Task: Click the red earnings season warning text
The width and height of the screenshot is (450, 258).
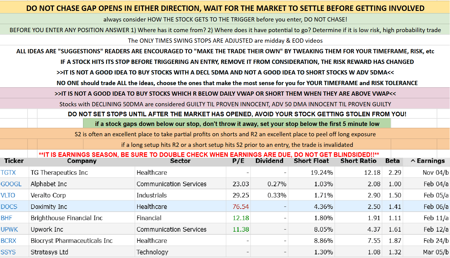Action: point(209,154)
